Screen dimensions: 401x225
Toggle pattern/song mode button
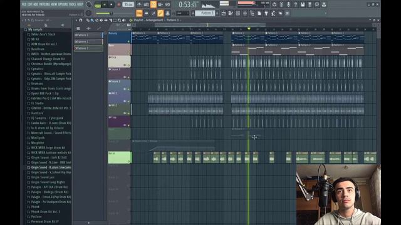[x=98, y=4]
